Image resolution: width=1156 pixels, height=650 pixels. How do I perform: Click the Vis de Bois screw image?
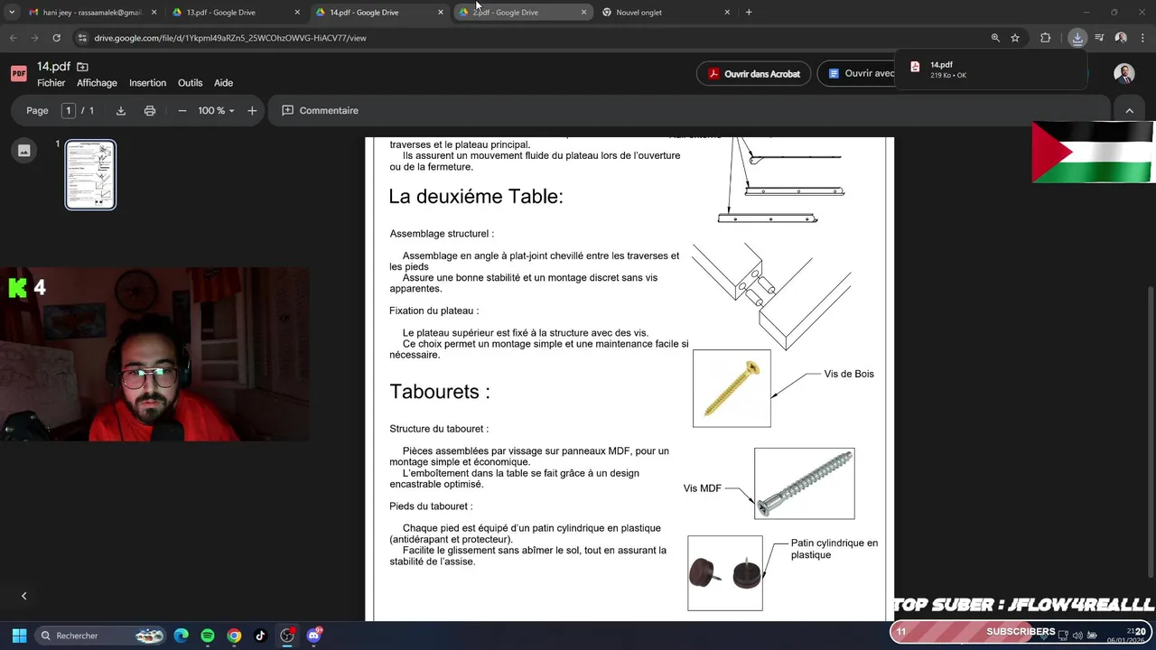(732, 388)
